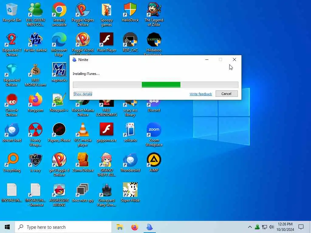
Task: Expand the hidden system tray icons
Action: point(250,227)
